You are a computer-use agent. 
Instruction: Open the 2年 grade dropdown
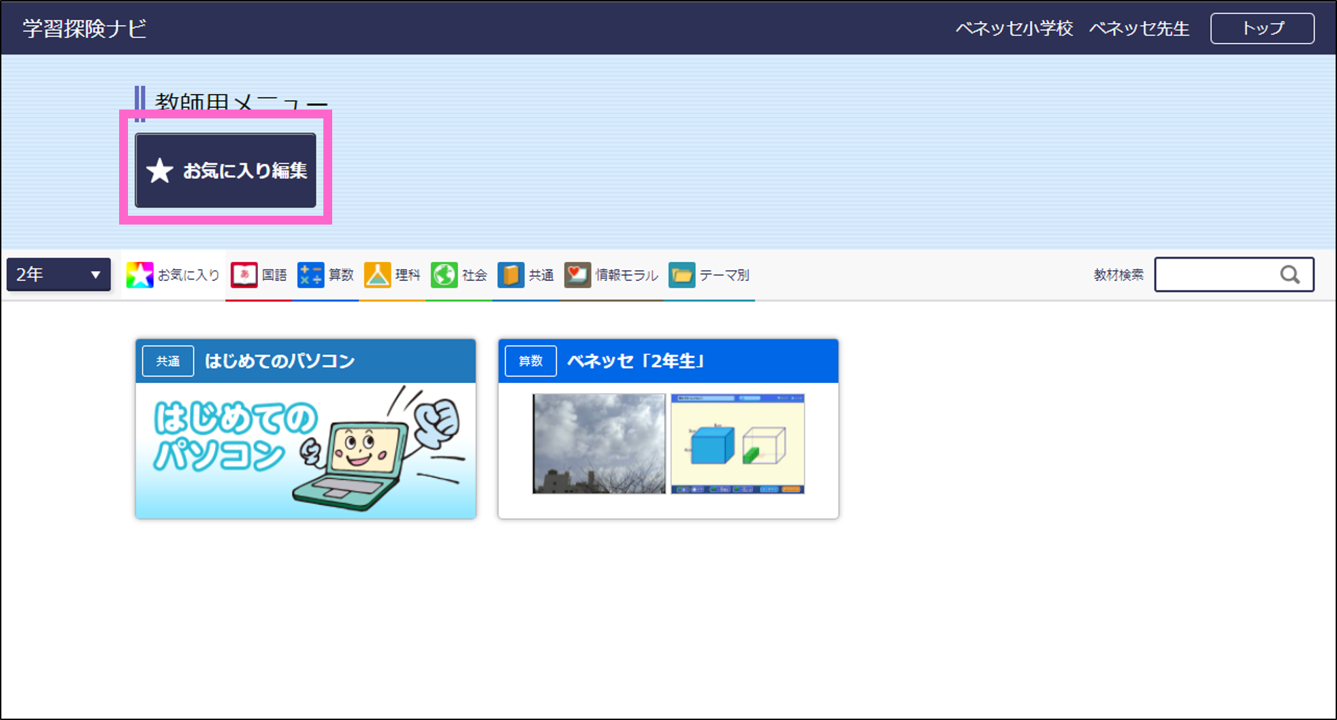pos(57,274)
